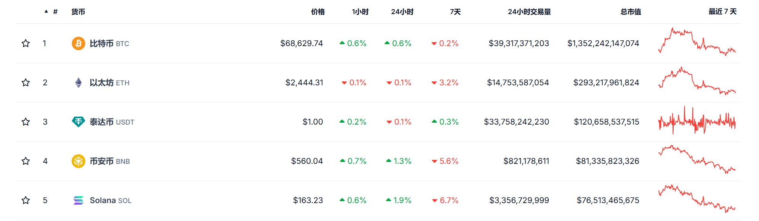Click the green up-arrow beside BTC 1小时 change
Screen dimensions: 759x221
(x=343, y=43)
